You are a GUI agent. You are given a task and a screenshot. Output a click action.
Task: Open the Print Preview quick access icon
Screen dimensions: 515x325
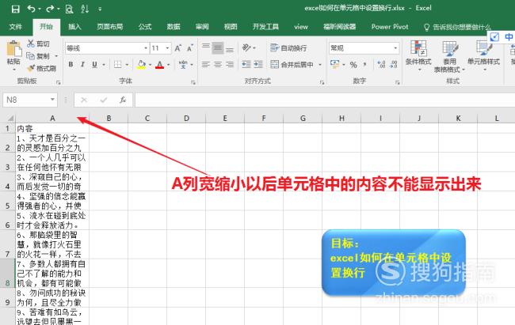69,9
